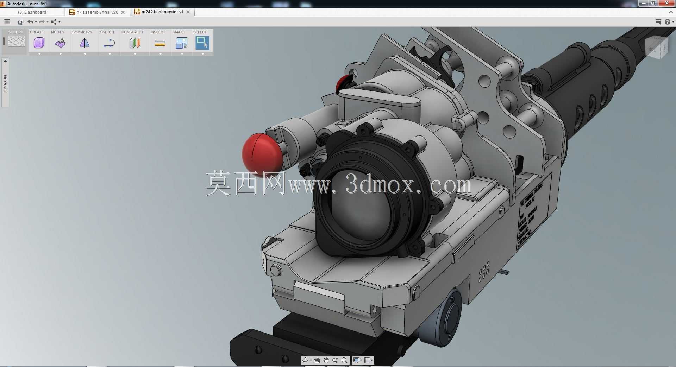Select the Create box tool icon
This screenshot has height=367, width=676.
coord(39,43)
